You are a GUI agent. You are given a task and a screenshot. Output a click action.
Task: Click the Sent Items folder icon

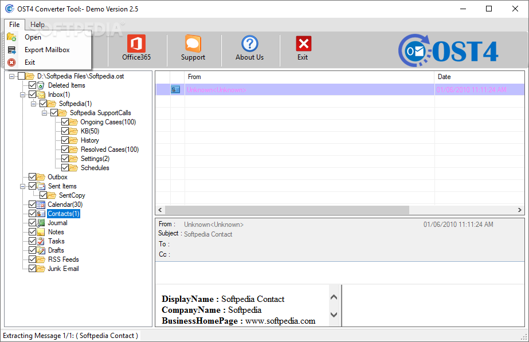41,186
